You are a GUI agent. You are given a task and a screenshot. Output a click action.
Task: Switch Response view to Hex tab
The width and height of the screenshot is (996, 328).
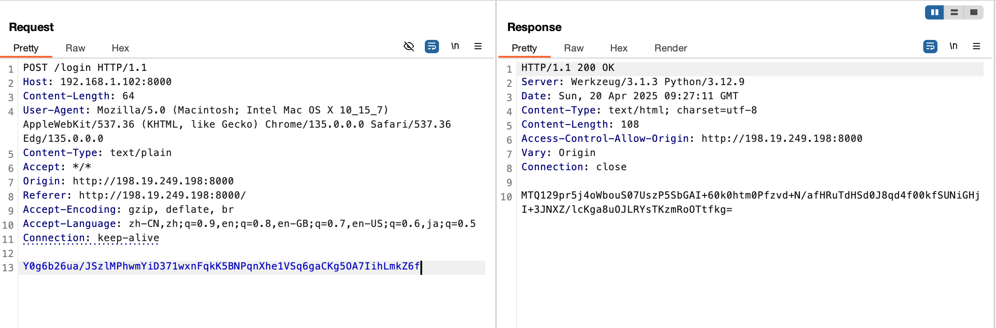[619, 48]
